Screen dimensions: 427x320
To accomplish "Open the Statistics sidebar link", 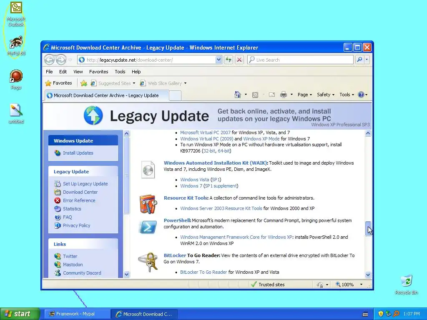I will click(72, 209).
